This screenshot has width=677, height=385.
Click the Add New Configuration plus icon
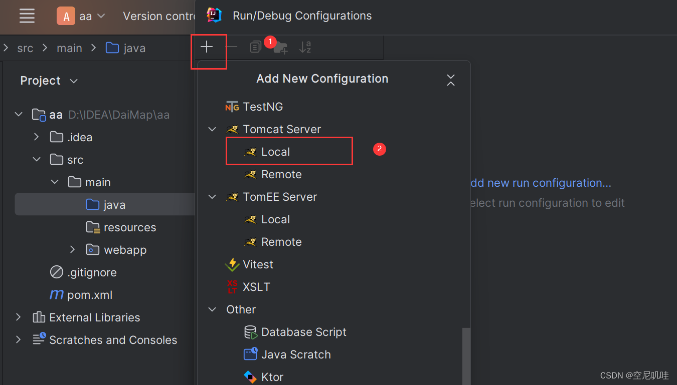(x=207, y=47)
